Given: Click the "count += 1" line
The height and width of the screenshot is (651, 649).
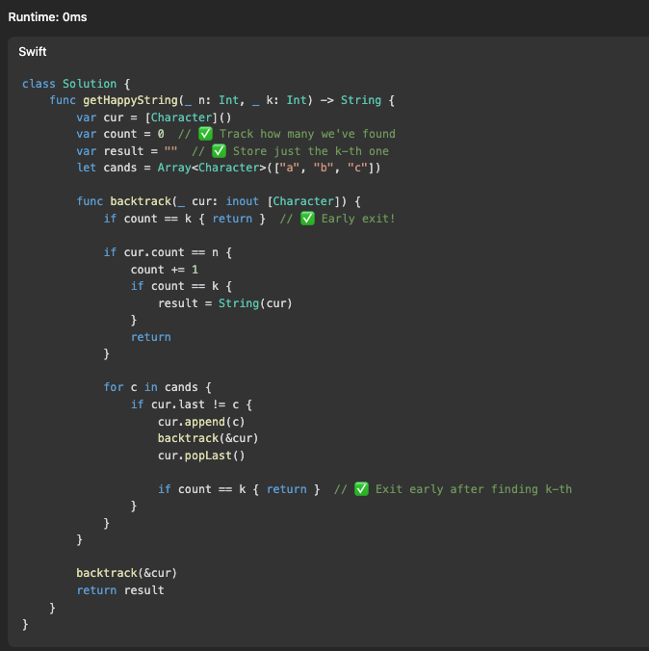Looking at the screenshot, I should coord(165,270).
